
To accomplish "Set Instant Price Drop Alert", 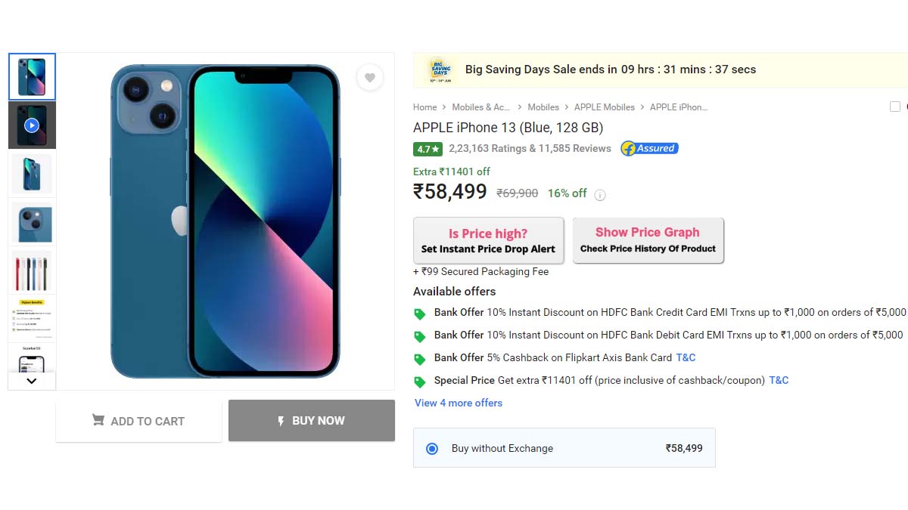I will coord(488,241).
